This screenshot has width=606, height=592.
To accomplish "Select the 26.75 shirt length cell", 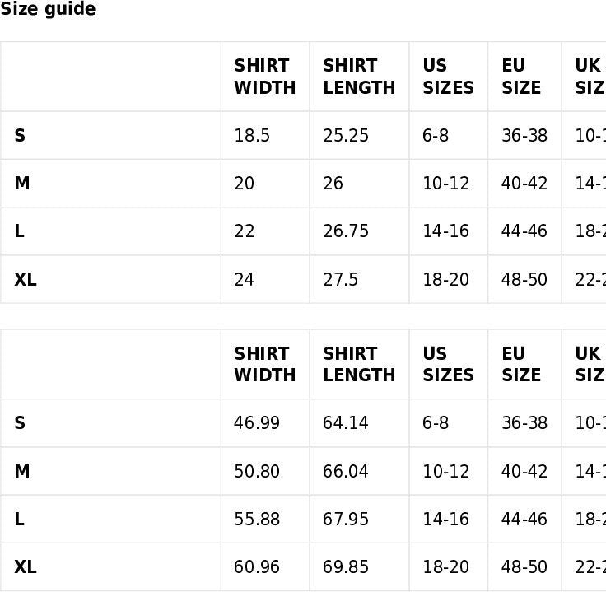I will 346,231.
